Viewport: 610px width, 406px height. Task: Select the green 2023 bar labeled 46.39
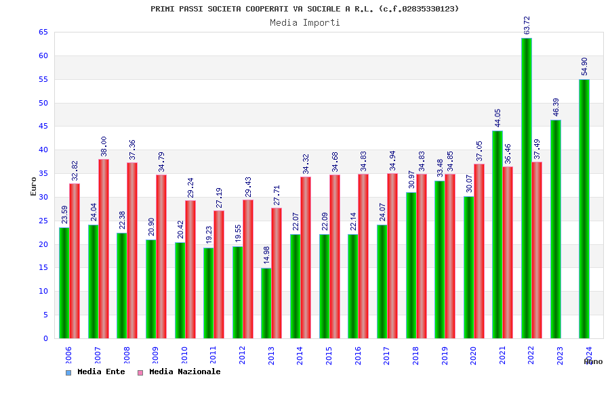click(x=556, y=229)
